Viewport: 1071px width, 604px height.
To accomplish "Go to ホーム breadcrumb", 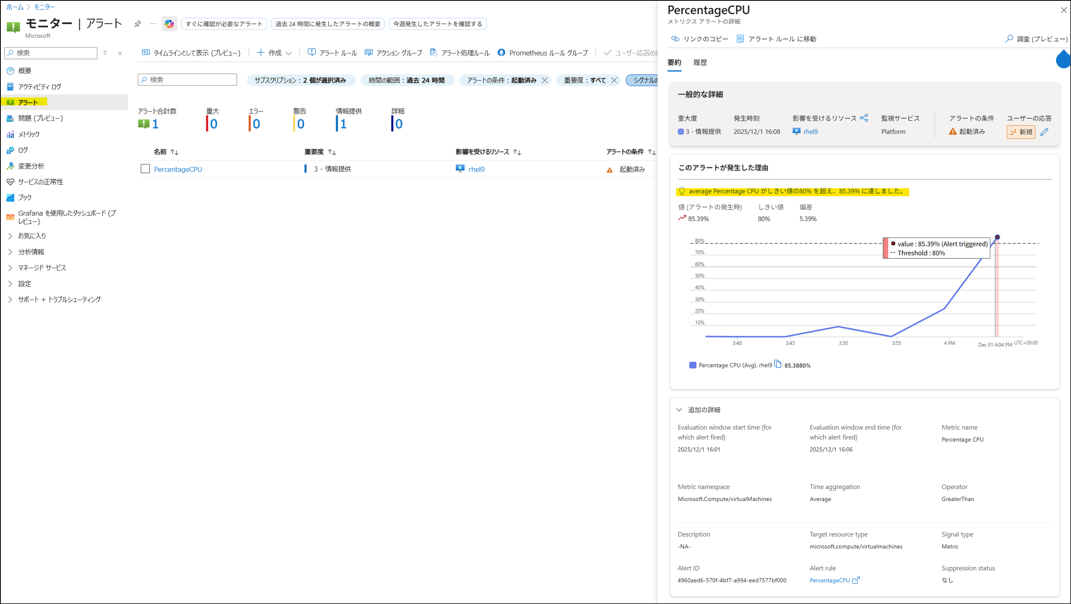I will (x=15, y=7).
